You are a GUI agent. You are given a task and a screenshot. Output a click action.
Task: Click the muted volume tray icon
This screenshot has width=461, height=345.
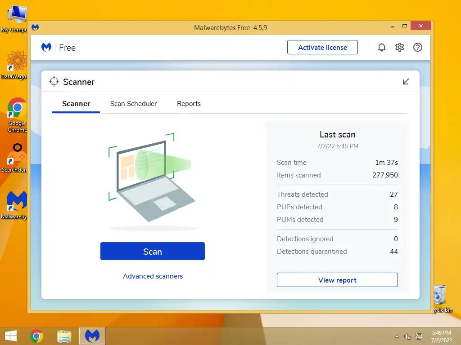pos(407,336)
